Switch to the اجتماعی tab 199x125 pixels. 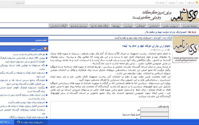click(x=154, y=26)
